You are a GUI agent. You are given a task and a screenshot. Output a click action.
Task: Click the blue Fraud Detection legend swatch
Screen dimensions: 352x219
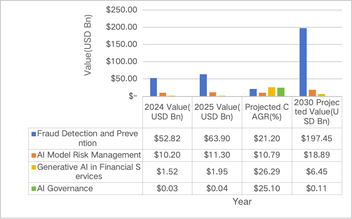tap(34, 134)
